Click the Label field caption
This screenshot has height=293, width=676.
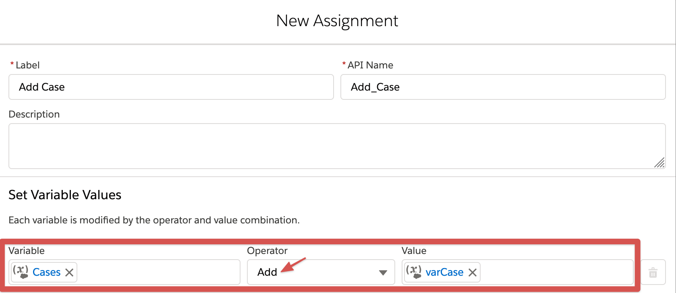click(x=27, y=65)
